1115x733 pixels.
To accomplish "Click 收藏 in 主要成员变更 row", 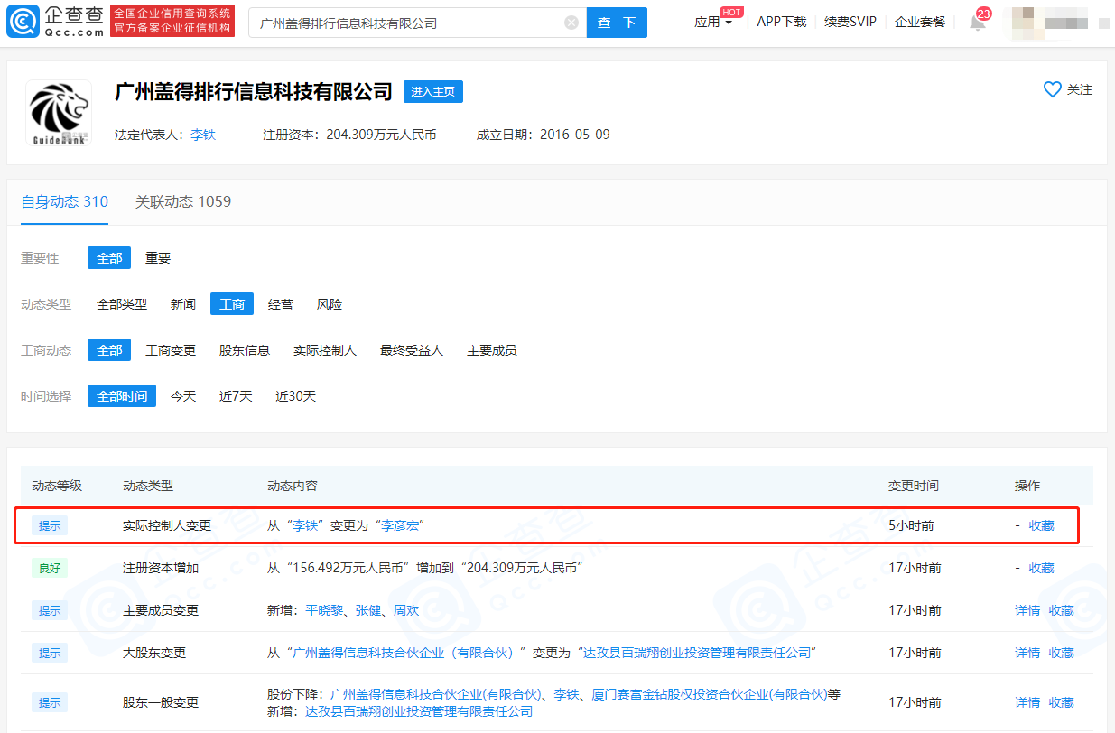I will pyautogui.click(x=1062, y=610).
